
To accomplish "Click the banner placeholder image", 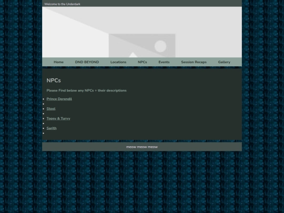I will coord(142,32).
